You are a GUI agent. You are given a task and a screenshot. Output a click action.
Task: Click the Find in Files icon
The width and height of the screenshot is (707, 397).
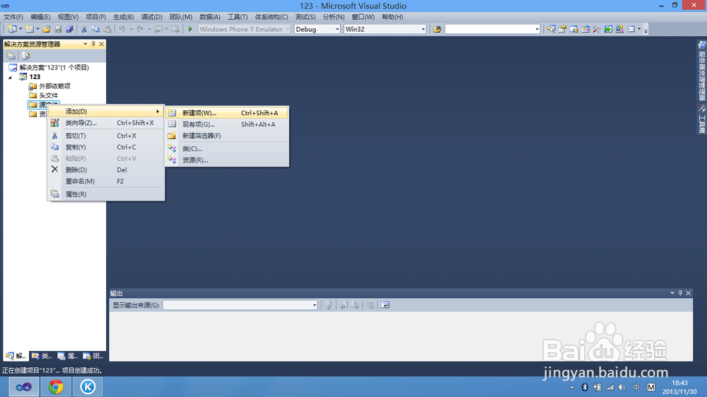[x=437, y=29]
